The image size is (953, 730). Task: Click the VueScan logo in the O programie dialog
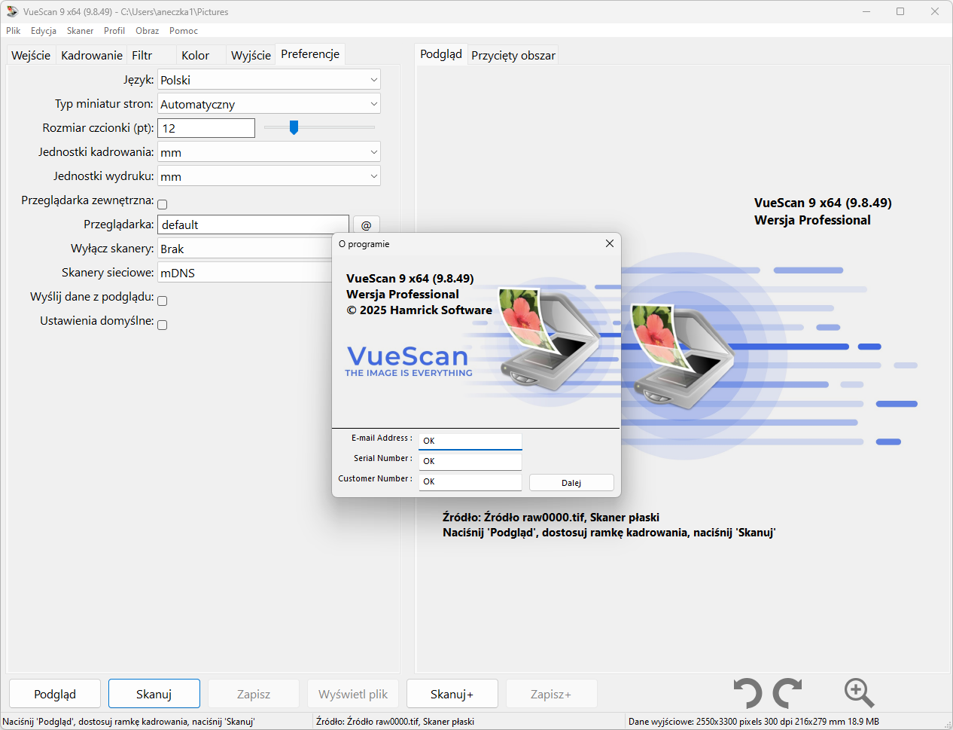coord(408,361)
